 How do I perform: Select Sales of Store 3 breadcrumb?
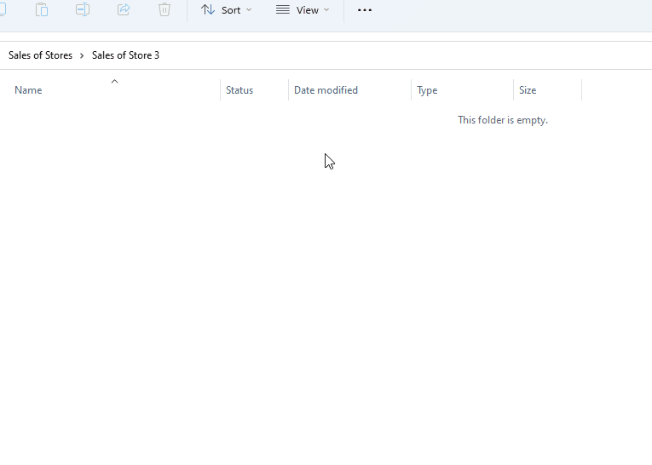(125, 55)
